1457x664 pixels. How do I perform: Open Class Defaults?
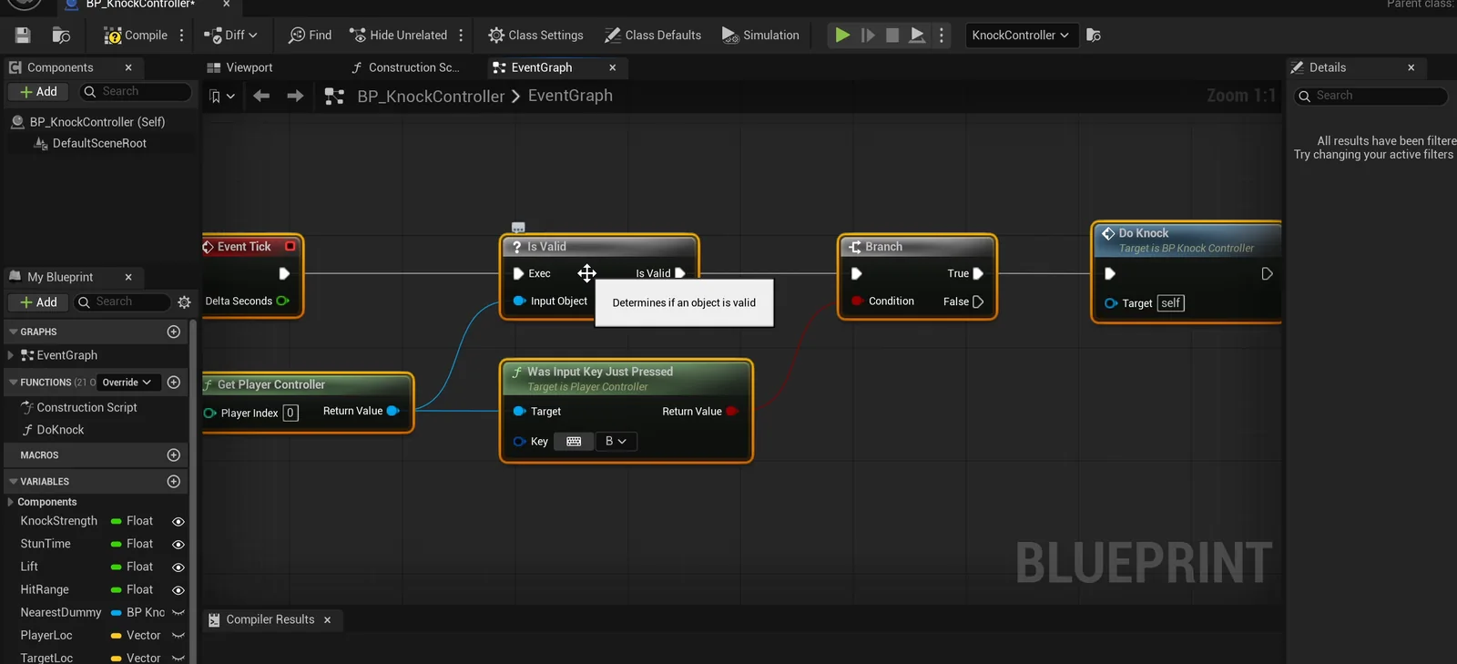pos(653,36)
